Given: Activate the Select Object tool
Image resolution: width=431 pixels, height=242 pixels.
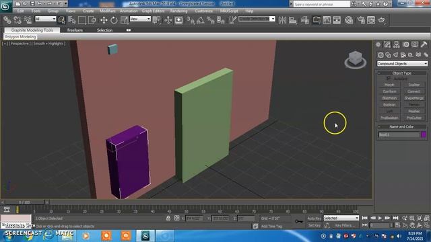Looking at the screenshot, I should (61, 20).
